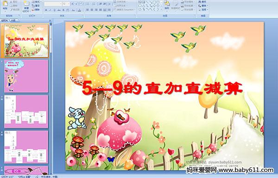Image resolution: width=278 pixels, height=178 pixels.
Task: Select slide 2 thumbnail with cartoon goat
Action: coord(26,76)
